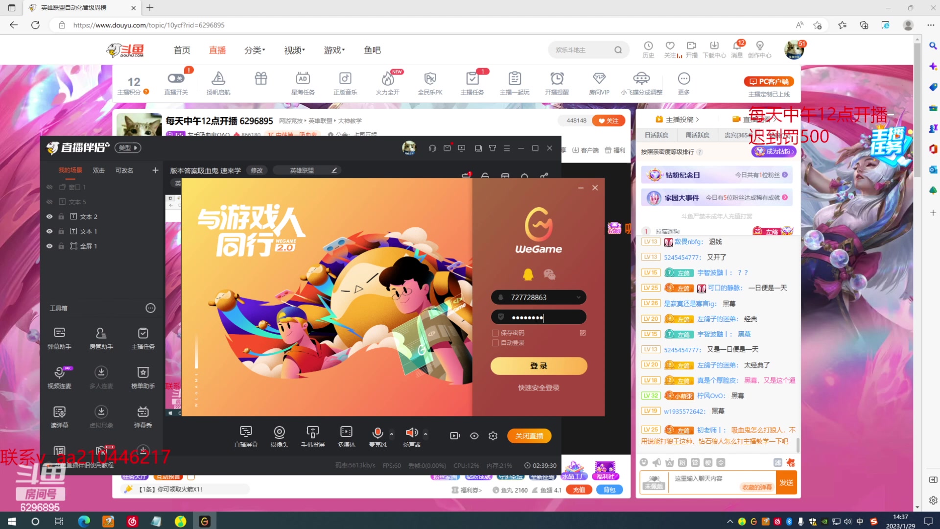Add 手机投屏 phone casting source

[x=313, y=436]
